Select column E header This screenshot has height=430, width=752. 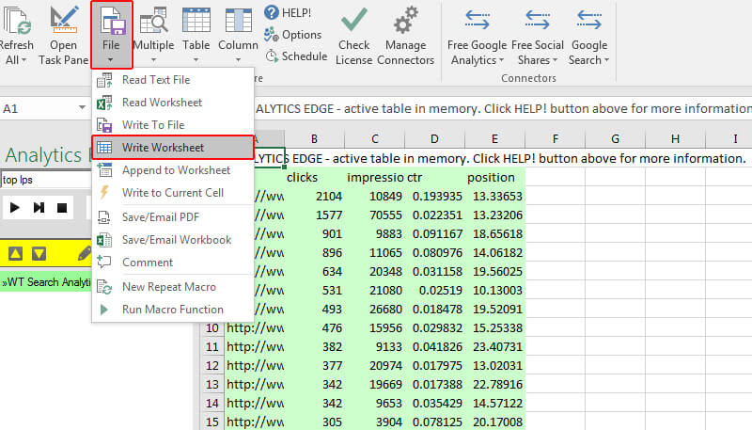[495, 138]
